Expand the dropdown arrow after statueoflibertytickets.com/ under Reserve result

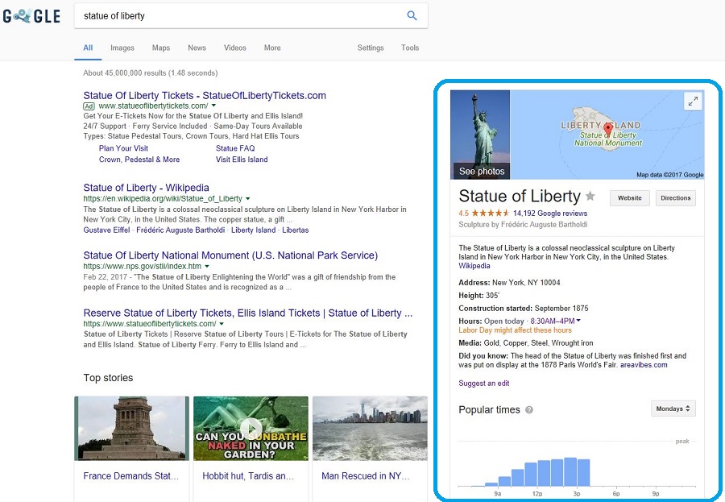222,324
